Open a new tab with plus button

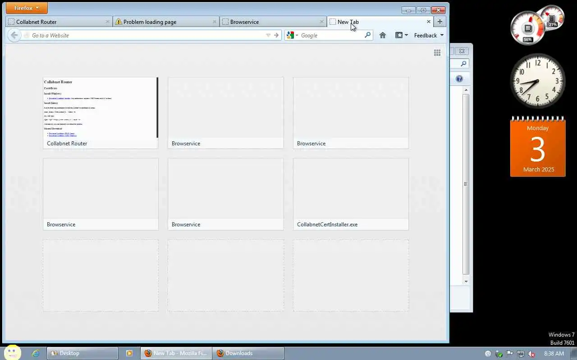(440, 22)
